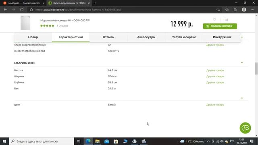Open Другие товары for Цвет

coord(215,105)
